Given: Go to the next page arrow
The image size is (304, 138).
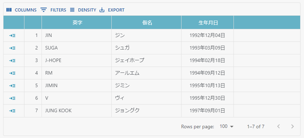Looking at the screenshot, I should tap(292, 127).
